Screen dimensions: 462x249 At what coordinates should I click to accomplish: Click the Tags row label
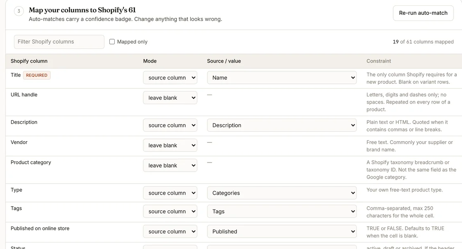(16, 208)
